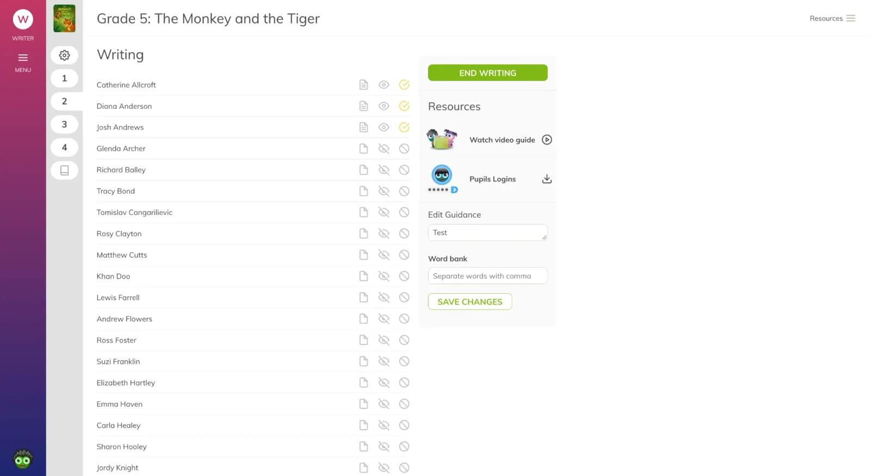Toggle the yellow check for Josh Andrews
The height and width of the screenshot is (476, 870).
[x=404, y=127]
